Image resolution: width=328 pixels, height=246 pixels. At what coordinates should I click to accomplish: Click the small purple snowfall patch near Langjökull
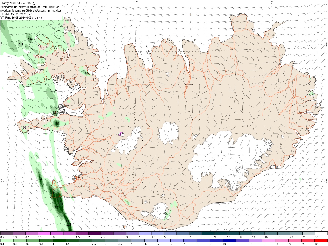(x=121, y=134)
